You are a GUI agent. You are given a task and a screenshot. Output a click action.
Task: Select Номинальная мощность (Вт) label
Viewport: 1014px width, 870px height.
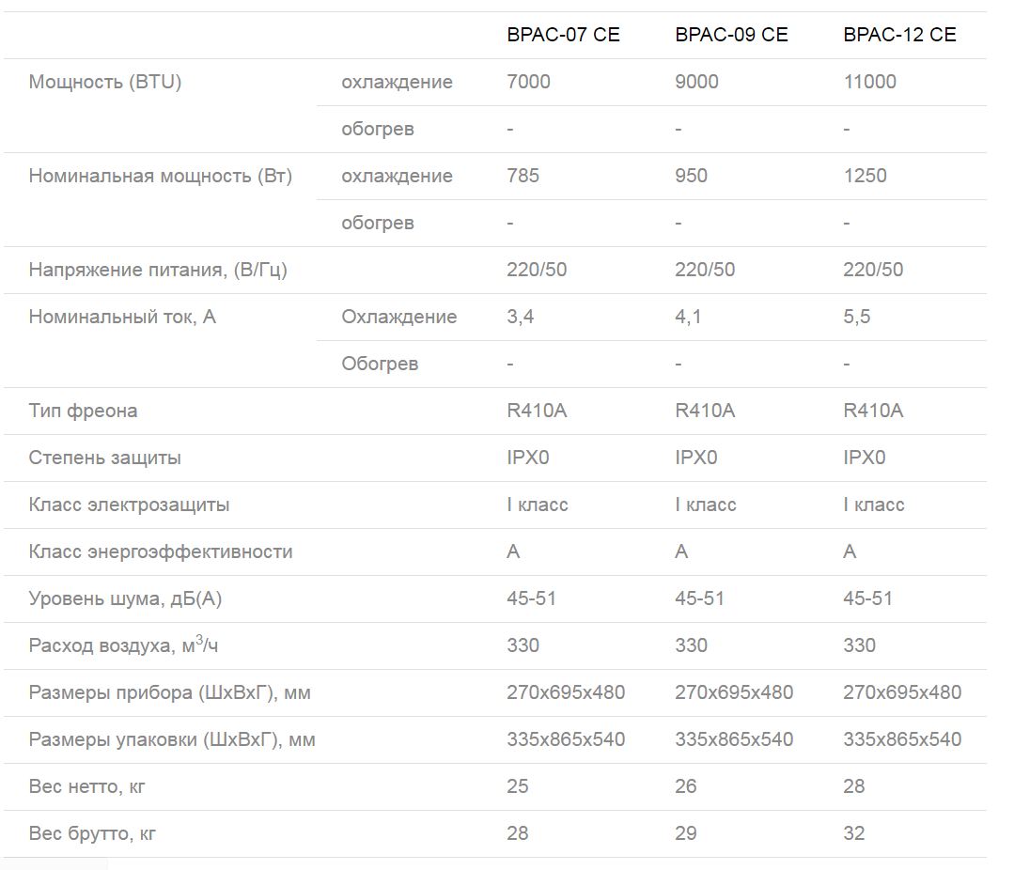161,176
